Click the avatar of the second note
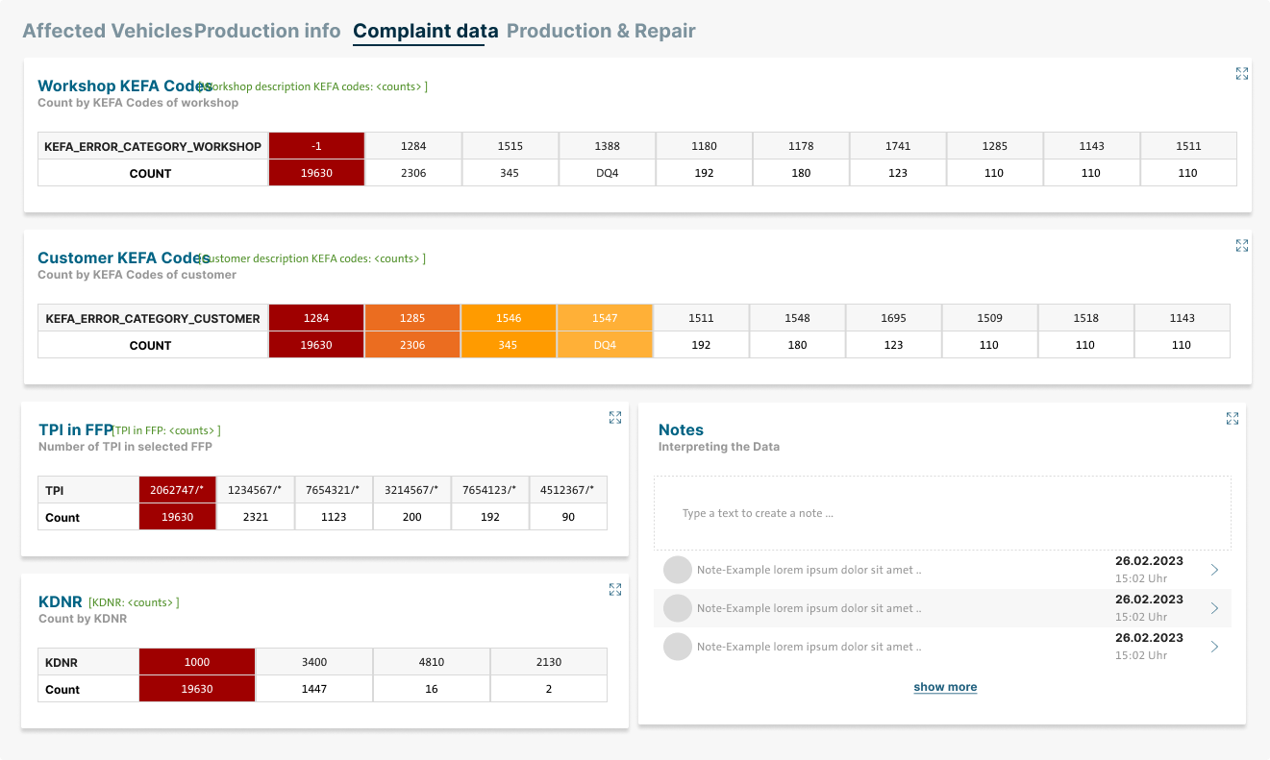This screenshot has width=1270, height=760. point(678,608)
